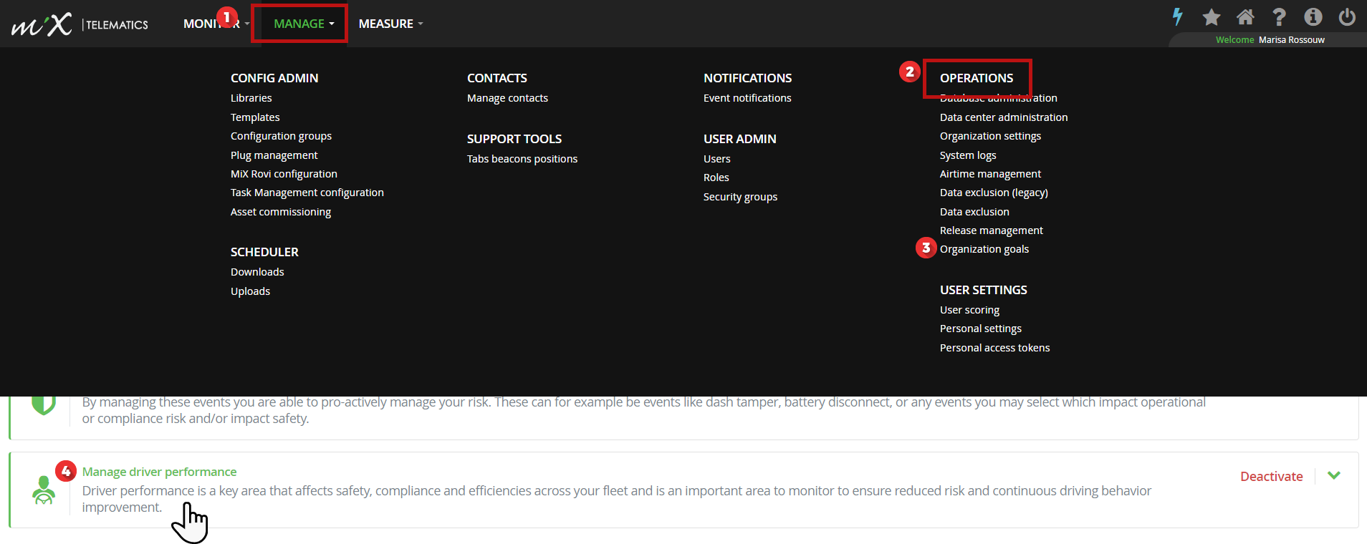Viewport: 1367px width, 544px height.
Task: Open Libraries under Config Admin
Action: [x=251, y=98]
